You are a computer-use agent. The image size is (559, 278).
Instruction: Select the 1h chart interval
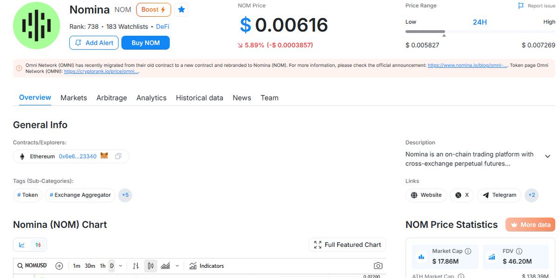click(x=102, y=266)
